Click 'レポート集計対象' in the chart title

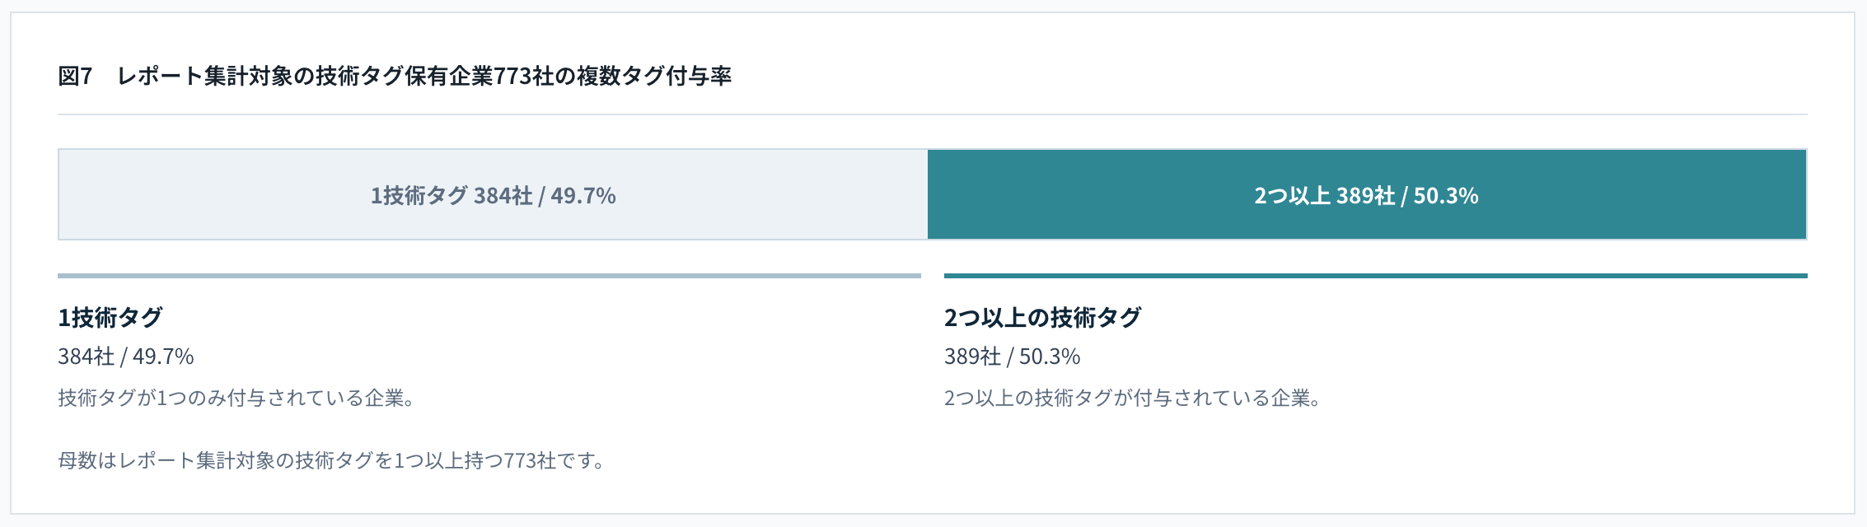tap(204, 76)
